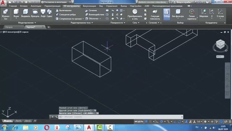Click Преобразовать в сеть convert to mesh
This screenshot has width=232, height=131.
[x=135, y=14]
